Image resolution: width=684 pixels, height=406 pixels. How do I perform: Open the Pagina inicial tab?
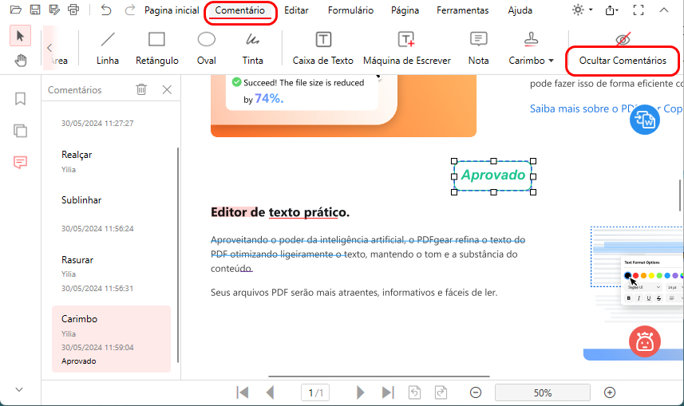(172, 10)
